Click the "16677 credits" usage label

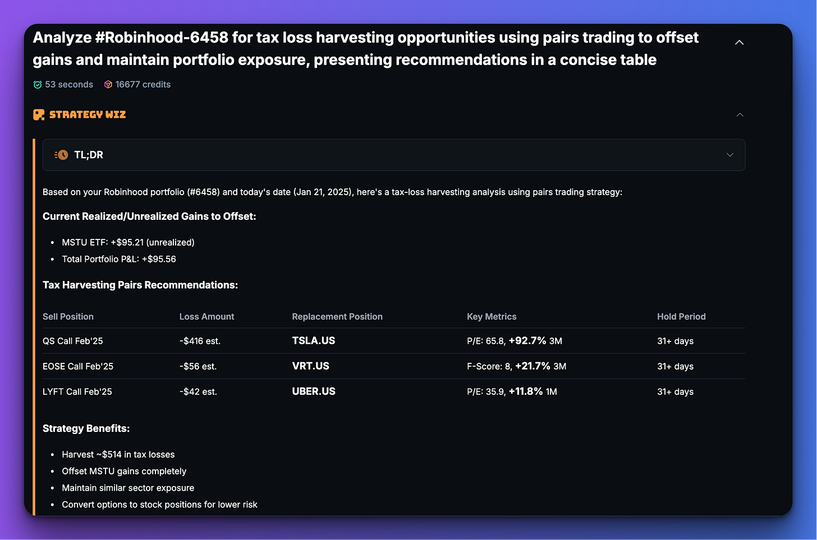143,84
